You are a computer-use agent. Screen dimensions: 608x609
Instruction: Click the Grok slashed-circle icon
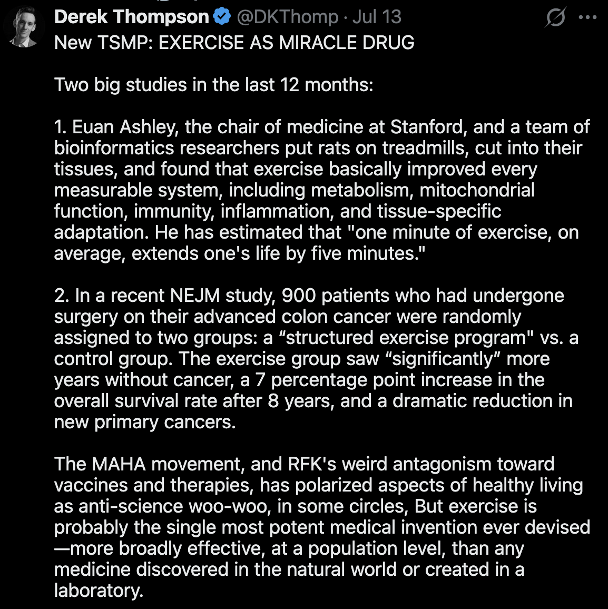(555, 17)
